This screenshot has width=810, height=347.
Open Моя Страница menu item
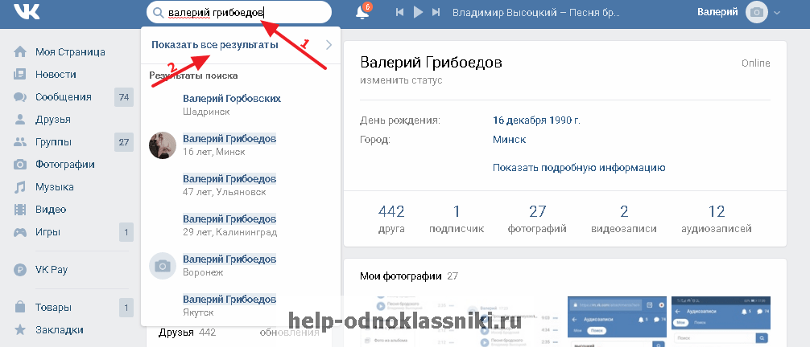(70, 51)
